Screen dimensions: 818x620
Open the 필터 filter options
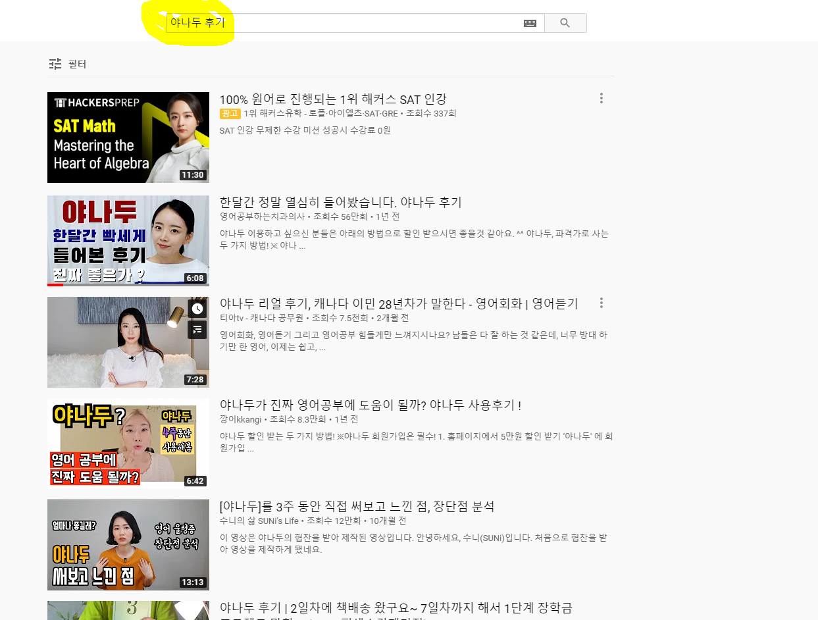(68, 64)
